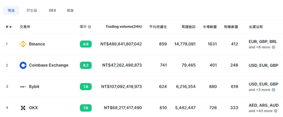Switch to the 借貸 tab
This screenshot has width=283, height=117.
pyautogui.click(x=70, y=11)
